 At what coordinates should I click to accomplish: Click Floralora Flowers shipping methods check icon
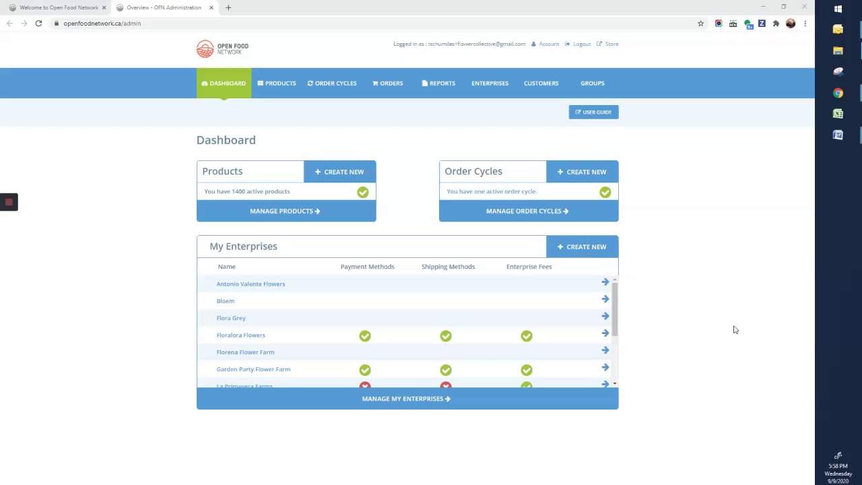(446, 335)
